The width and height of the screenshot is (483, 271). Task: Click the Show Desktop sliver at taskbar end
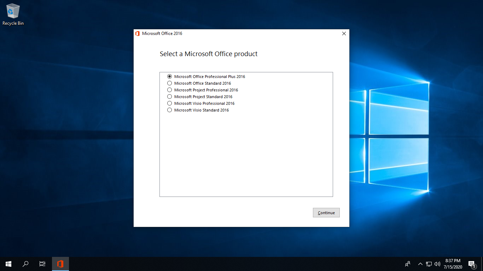coord(482,264)
